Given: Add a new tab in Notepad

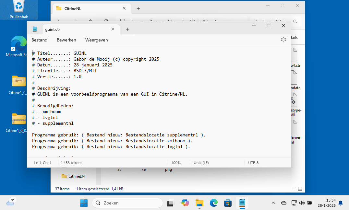Looking at the screenshot, I should [127, 29].
